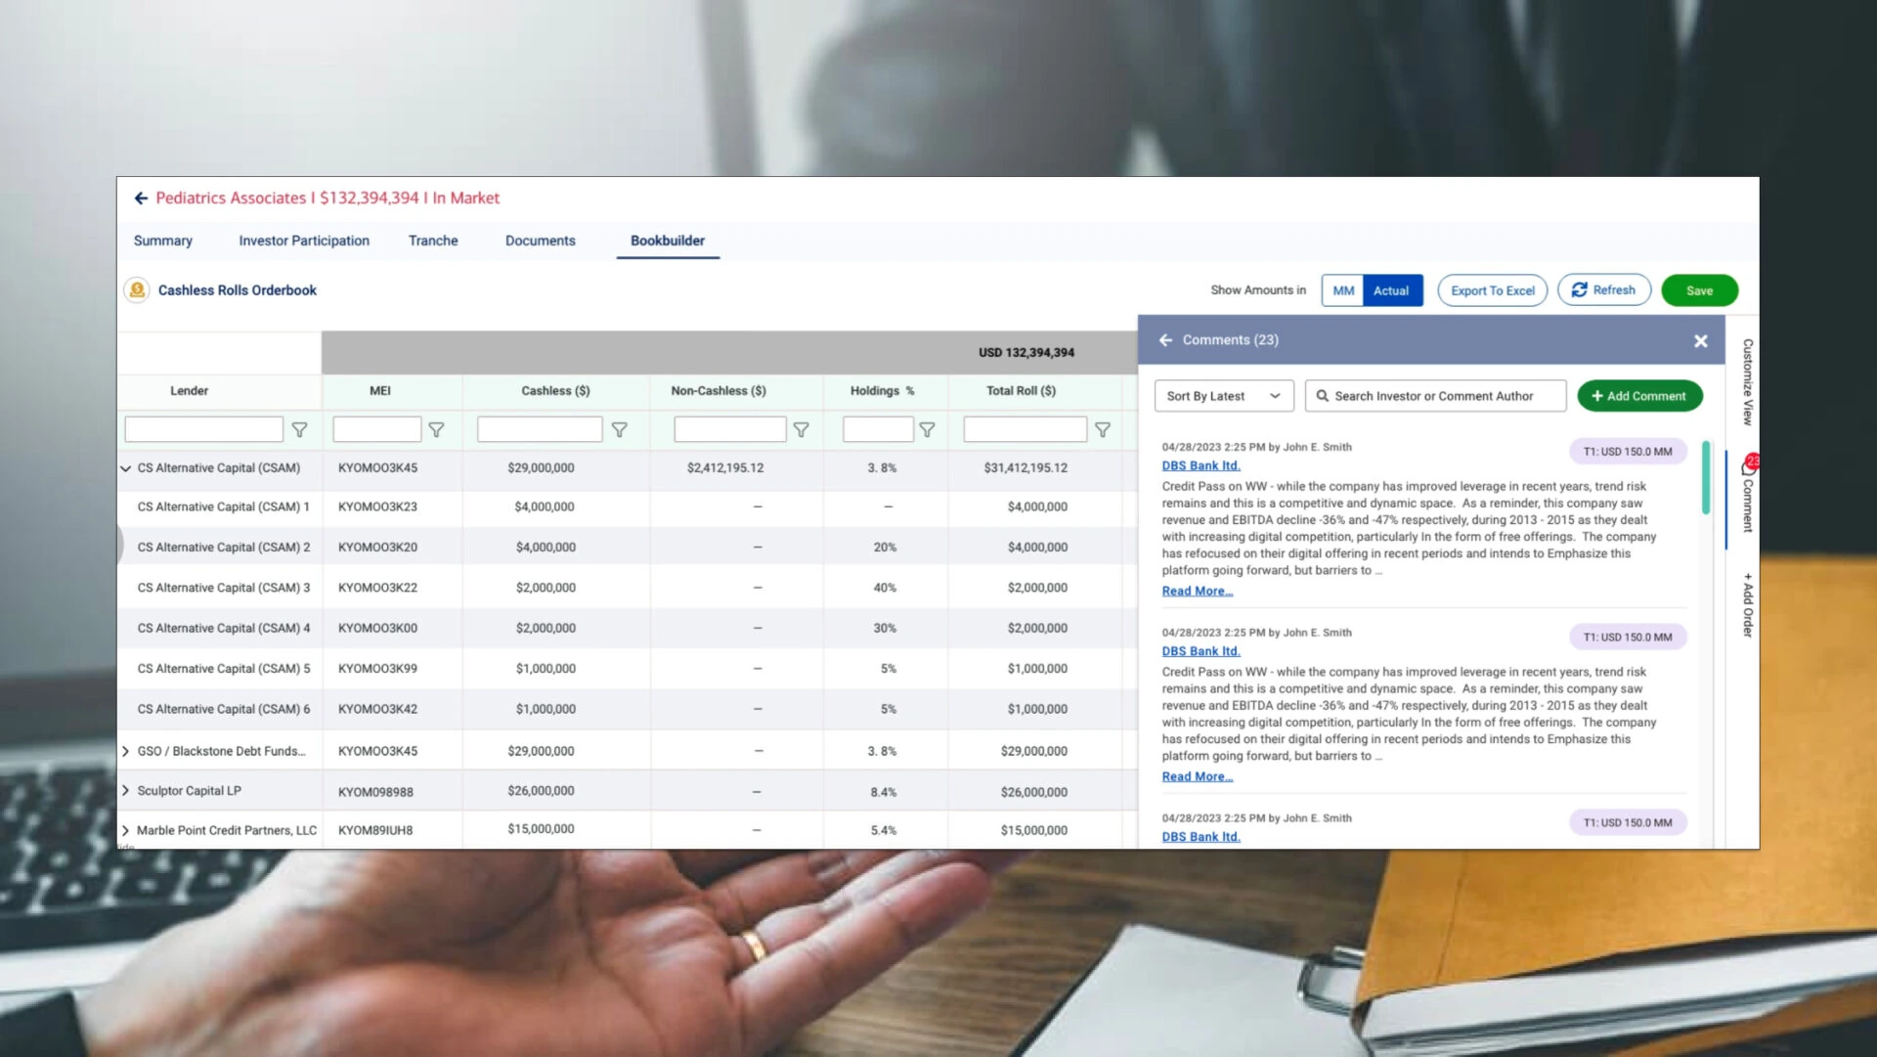
Task: Go back using the Pediatrics Associates arrow
Action: (x=141, y=198)
